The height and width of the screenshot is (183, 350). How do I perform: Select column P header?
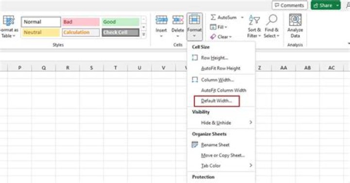tap(19, 68)
